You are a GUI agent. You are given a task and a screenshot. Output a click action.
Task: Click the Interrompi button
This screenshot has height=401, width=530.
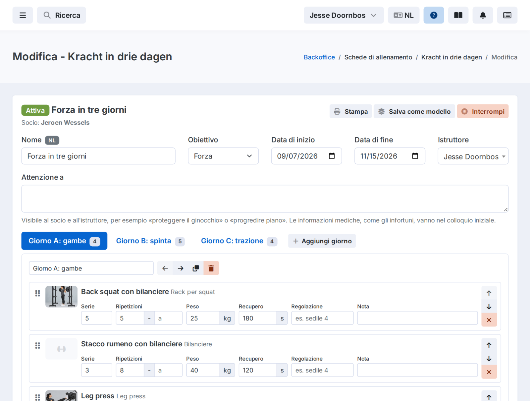[483, 111]
